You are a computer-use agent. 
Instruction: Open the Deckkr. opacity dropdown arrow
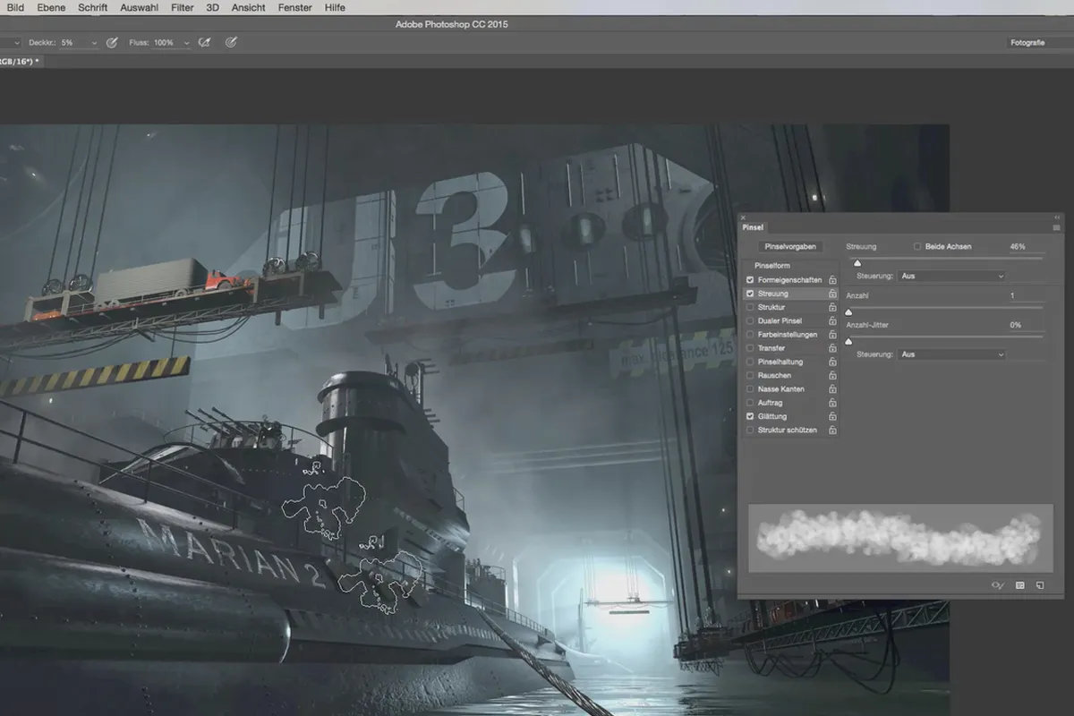coord(93,43)
